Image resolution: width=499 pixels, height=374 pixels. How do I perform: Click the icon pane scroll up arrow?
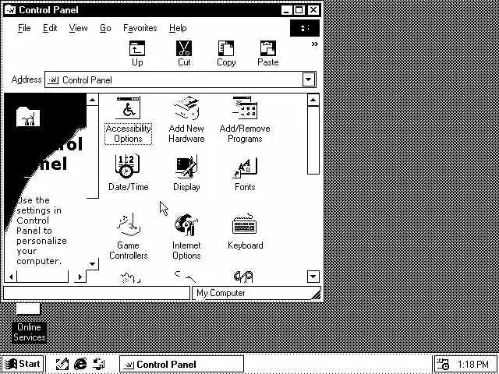(313, 101)
